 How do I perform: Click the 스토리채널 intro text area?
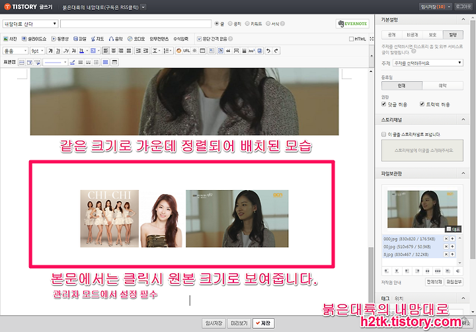coord(422,150)
